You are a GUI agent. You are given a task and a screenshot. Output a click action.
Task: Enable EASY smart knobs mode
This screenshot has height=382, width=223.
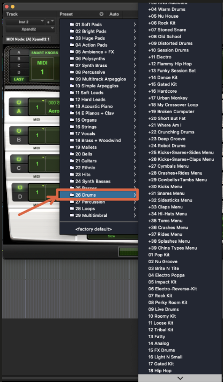pyautogui.click(x=19, y=79)
